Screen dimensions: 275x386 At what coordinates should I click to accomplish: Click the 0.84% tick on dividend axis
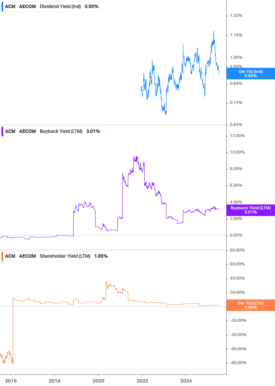point(236,83)
